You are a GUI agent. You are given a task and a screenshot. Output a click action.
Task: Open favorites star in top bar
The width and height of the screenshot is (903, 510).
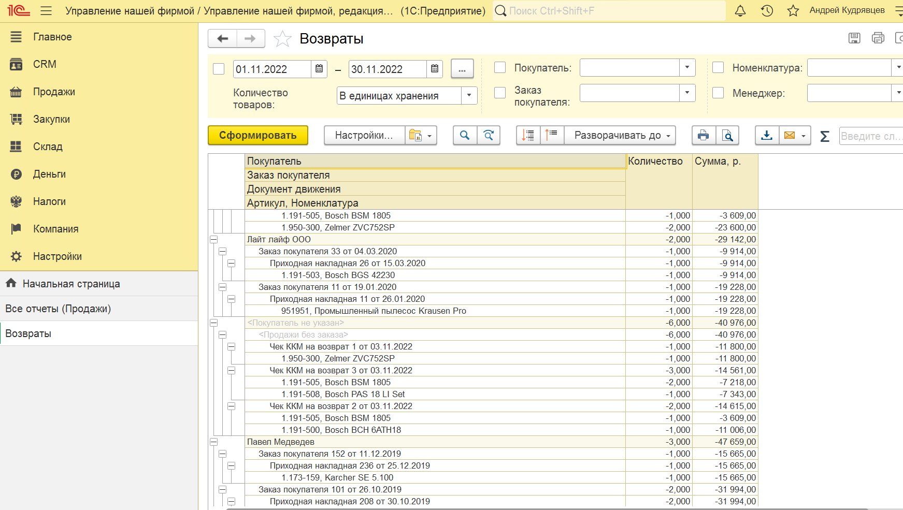tap(793, 10)
